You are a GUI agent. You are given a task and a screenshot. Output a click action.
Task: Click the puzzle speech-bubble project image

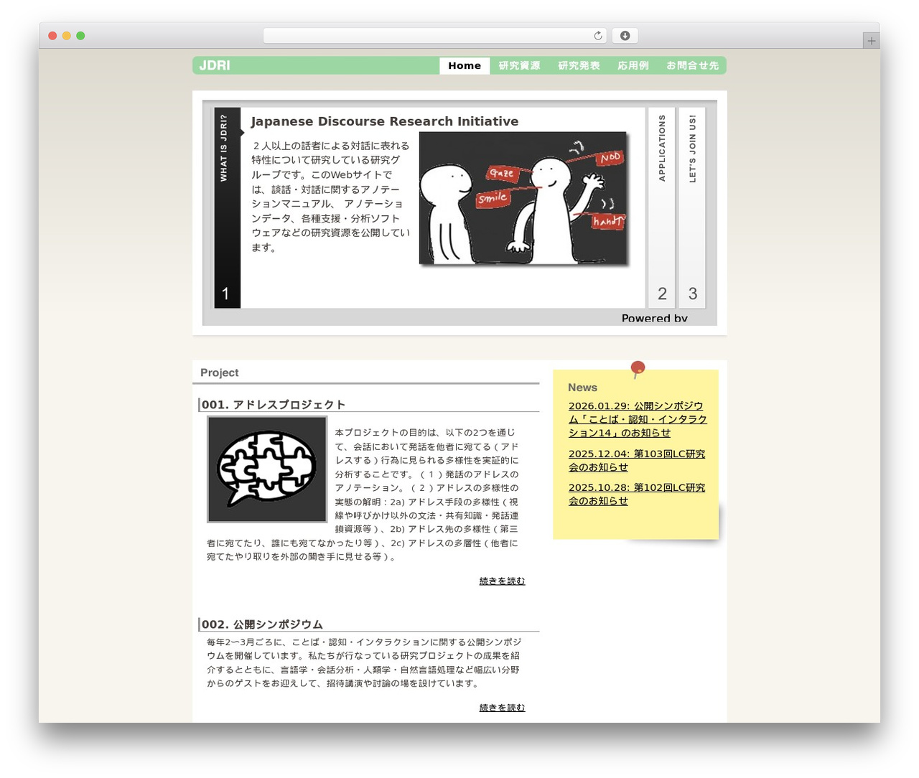pyautogui.click(x=267, y=469)
